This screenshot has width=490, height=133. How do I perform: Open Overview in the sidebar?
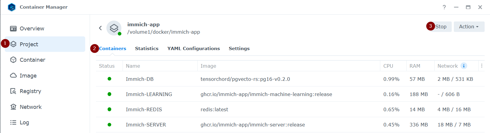click(45, 29)
